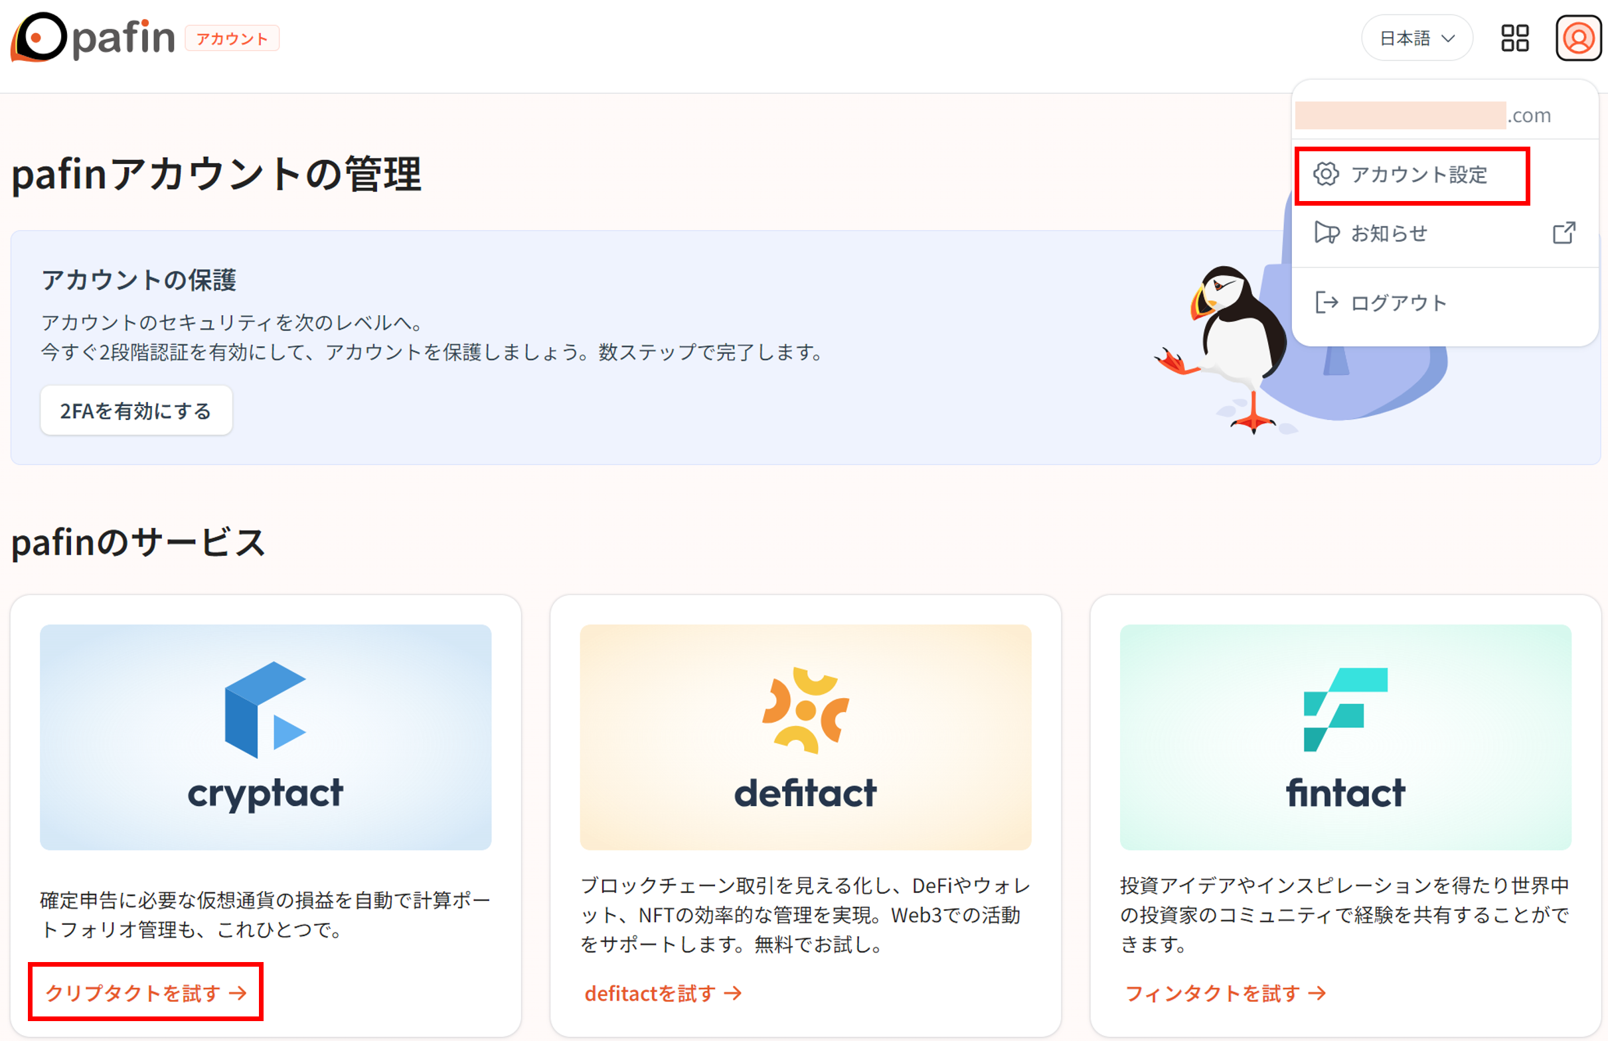The image size is (1608, 1041).
Task: Open the クリプタクトを試す link
Action: (x=145, y=993)
